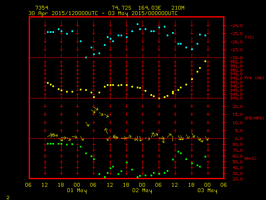The width and height of the screenshot is (266, 200).
Task: Click the "950.0" pressure tick value
Action: pos(236,70)
